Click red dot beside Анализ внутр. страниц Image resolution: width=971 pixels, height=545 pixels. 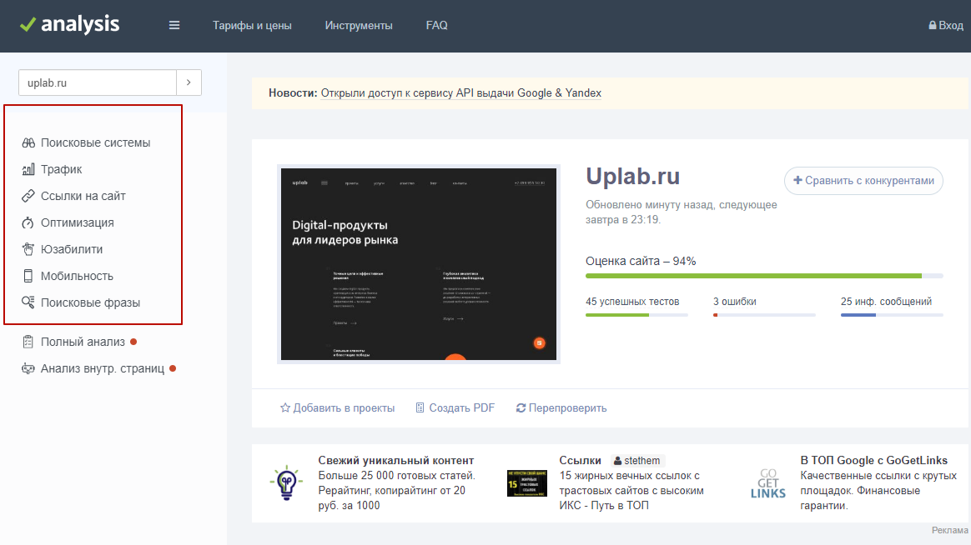tap(173, 368)
